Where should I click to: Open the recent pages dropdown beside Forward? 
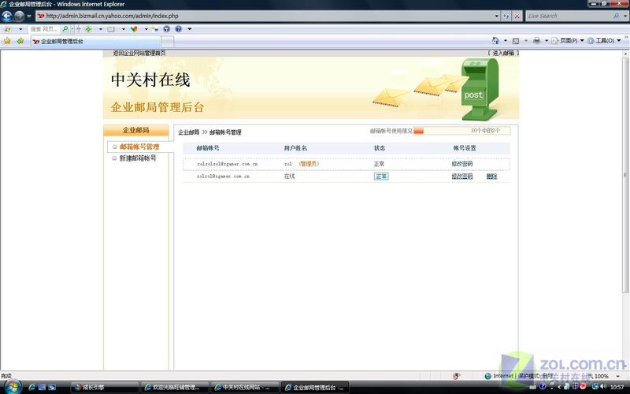click(29, 16)
